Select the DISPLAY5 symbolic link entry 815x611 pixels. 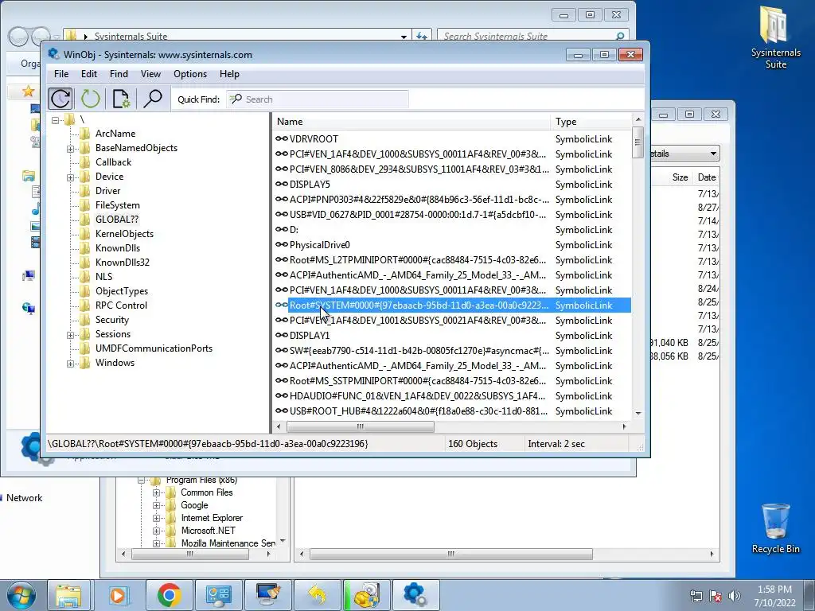point(452,185)
